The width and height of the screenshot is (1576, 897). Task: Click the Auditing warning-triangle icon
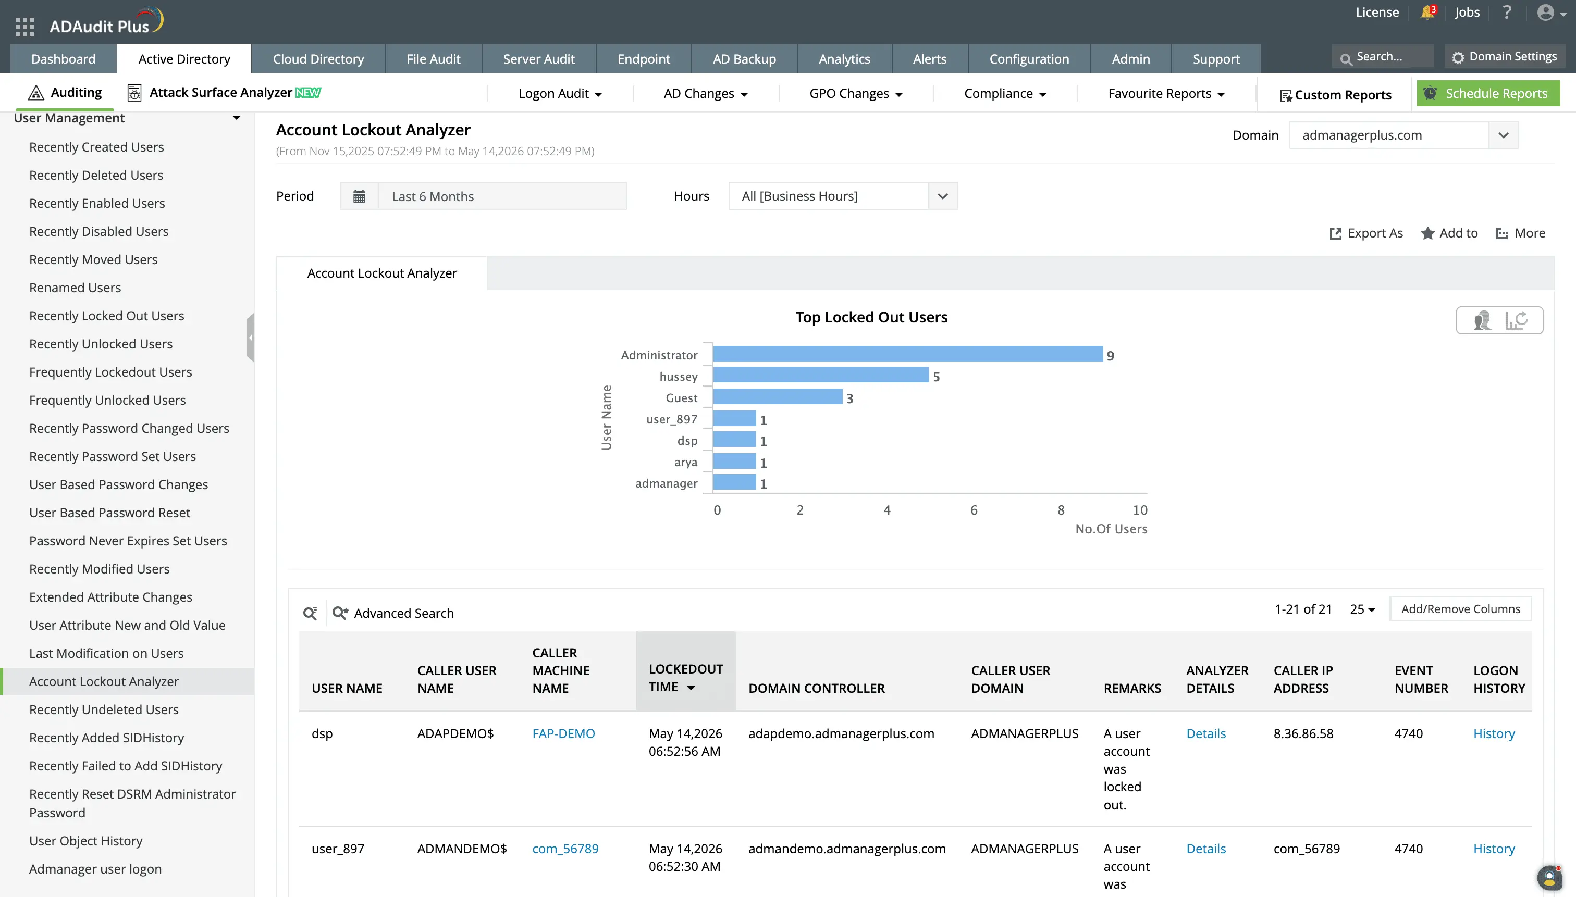[x=36, y=93]
